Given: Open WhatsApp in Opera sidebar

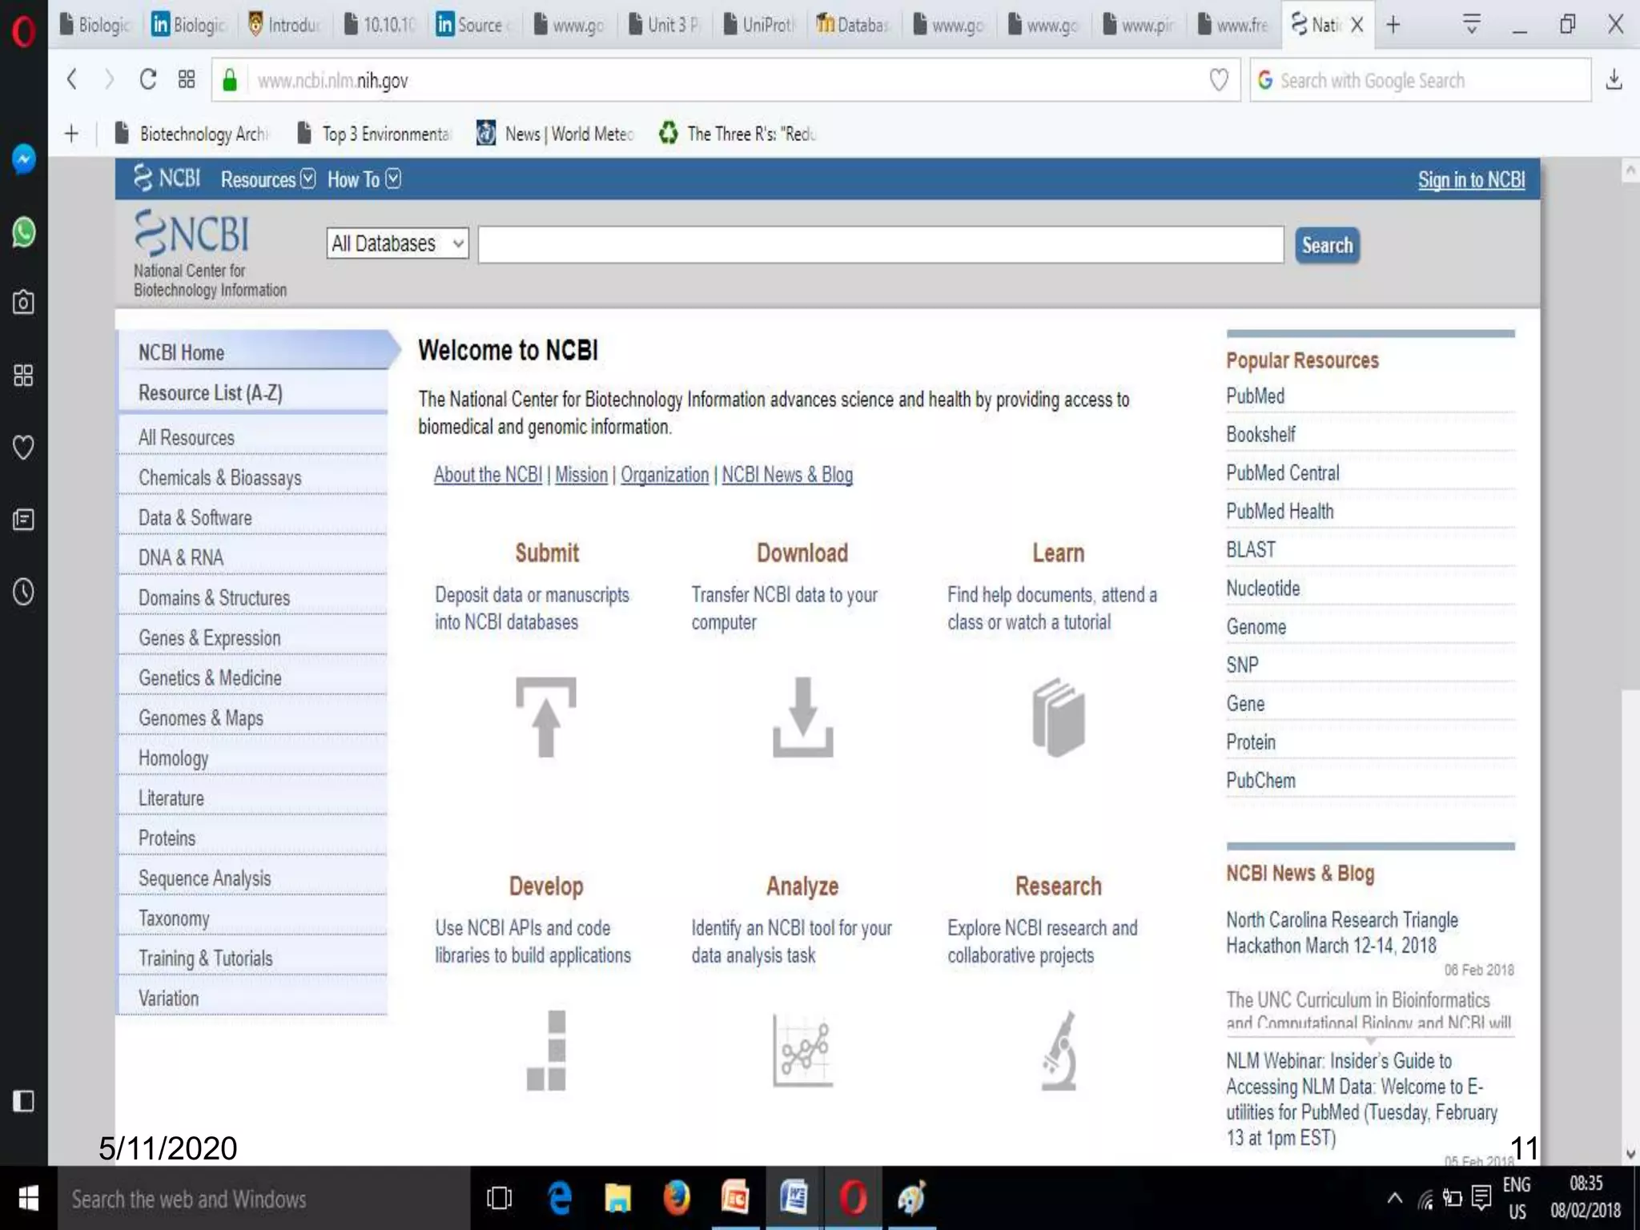Looking at the screenshot, I should point(24,232).
